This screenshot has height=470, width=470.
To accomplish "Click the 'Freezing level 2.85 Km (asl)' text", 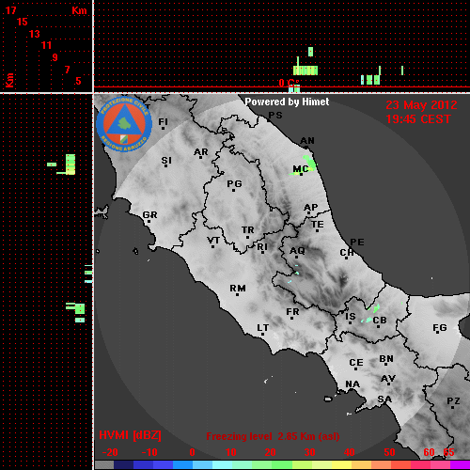I will tap(273, 436).
